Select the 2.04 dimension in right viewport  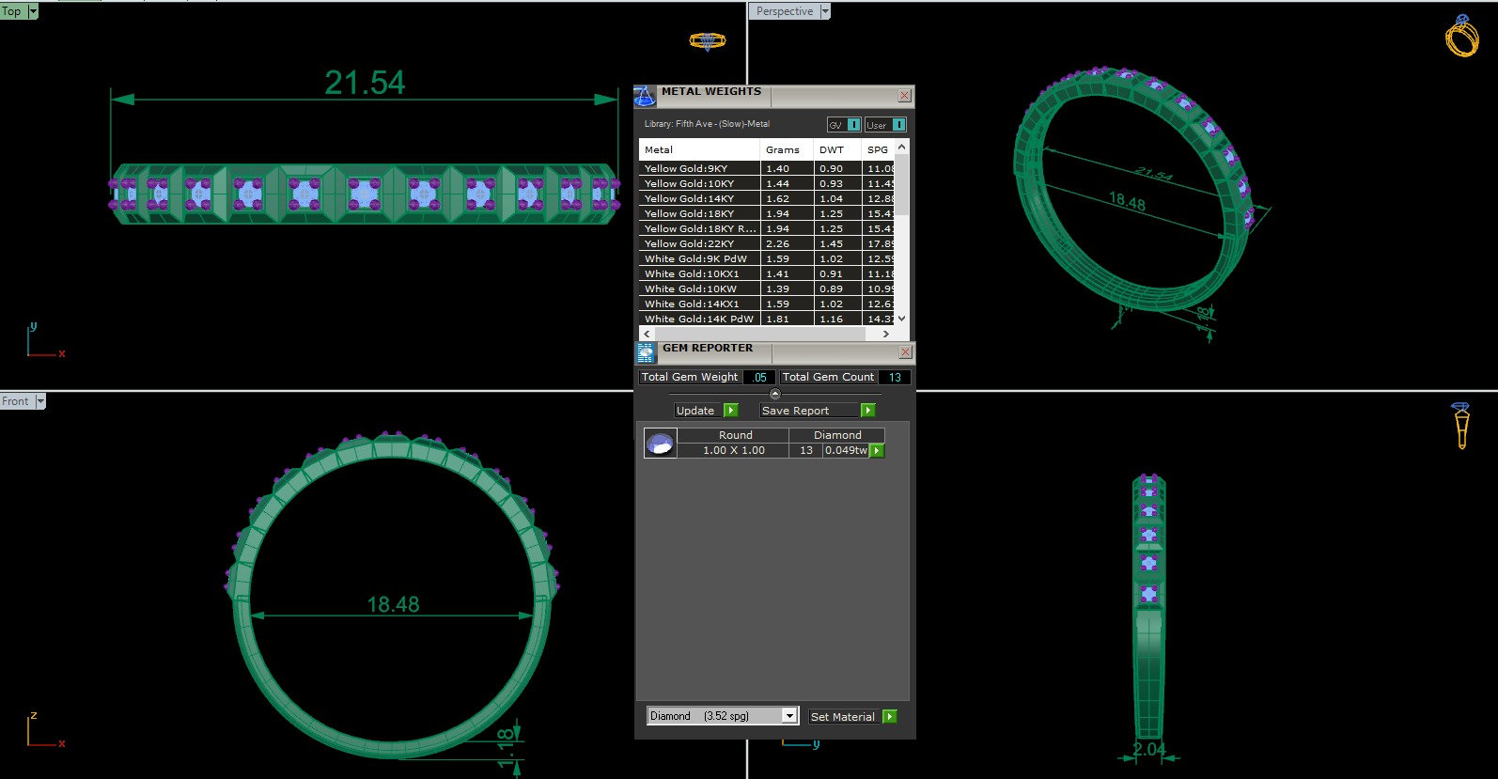pyautogui.click(x=1148, y=749)
